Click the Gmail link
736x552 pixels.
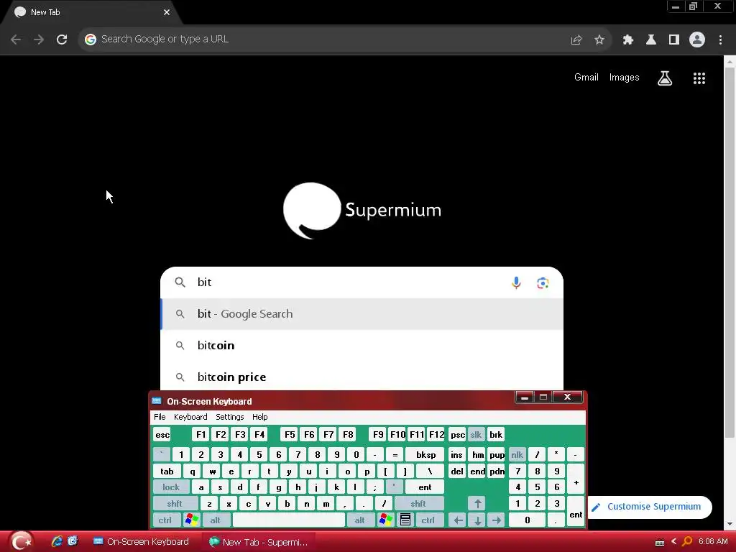586,78
